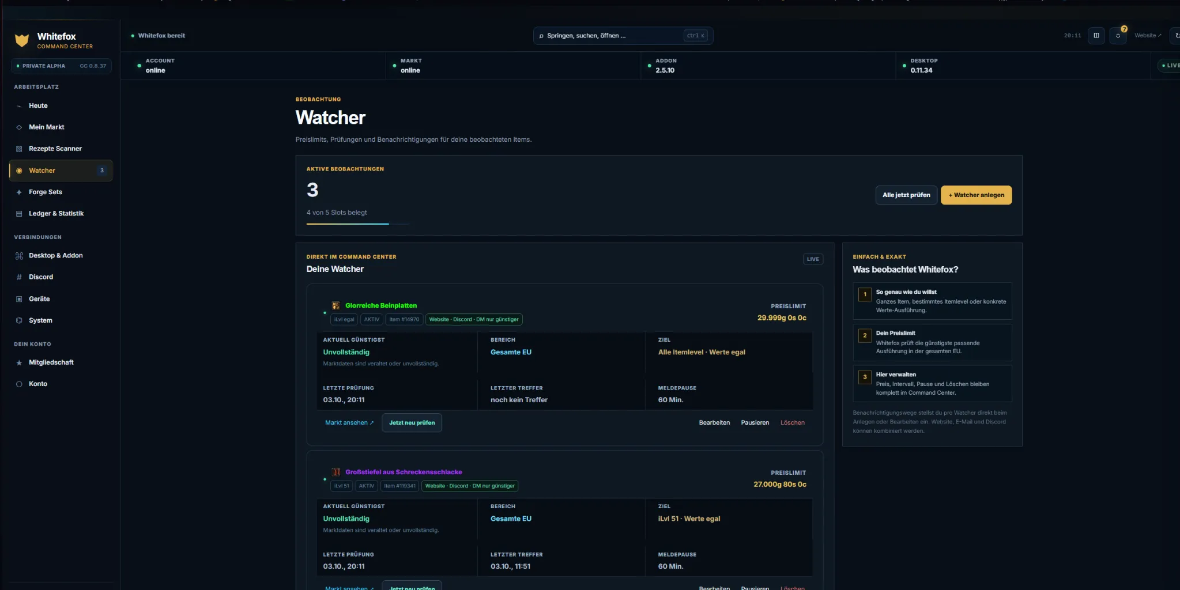Open Forge Sets in the sidebar
Screen dimensions: 1180x590
[61, 192]
